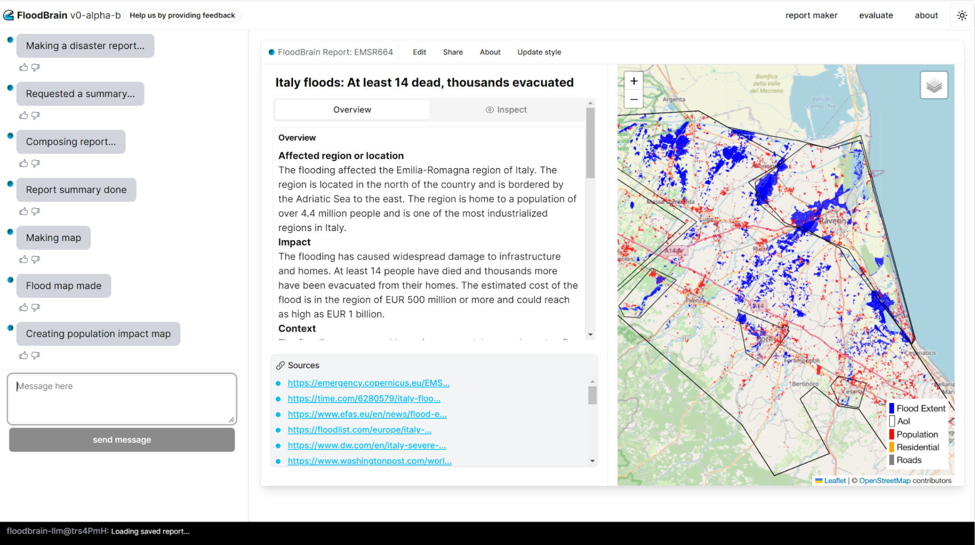975x545 pixels.
Task: Thumbs up 'Creating population impact map' message
Action: pyautogui.click(x=23, y=356)
